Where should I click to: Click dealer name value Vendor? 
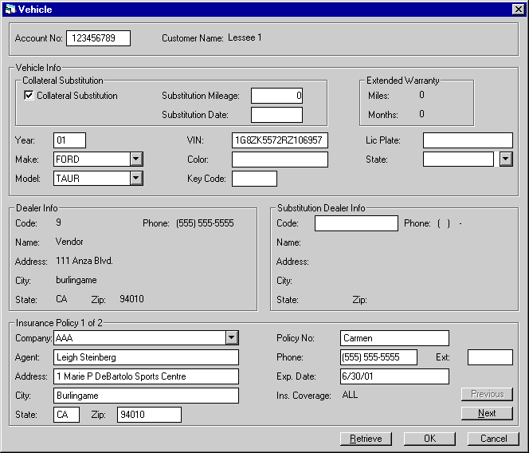click(x=69, y=242)
